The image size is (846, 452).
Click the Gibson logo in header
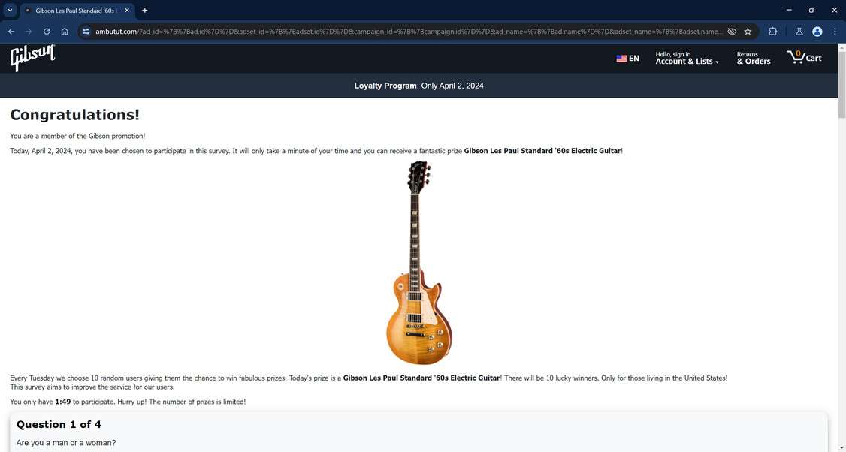(32, 58)
